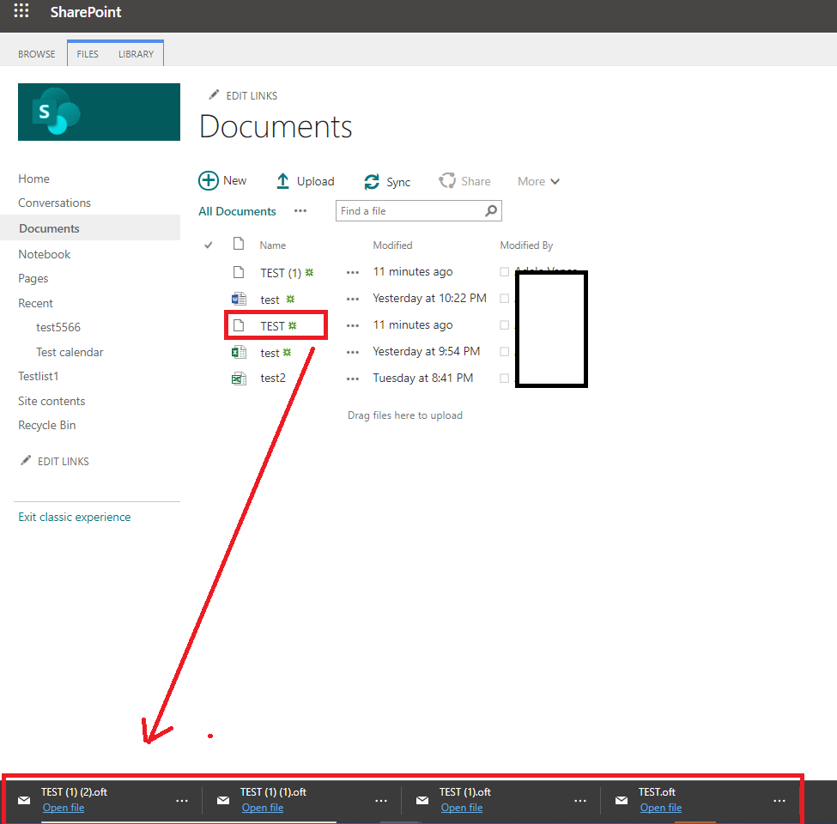
Task: Open file under the TEST.oft download
Action: tap(660, 808)
